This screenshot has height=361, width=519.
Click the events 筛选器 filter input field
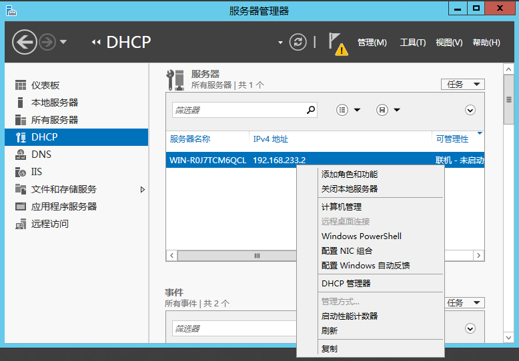point(234,328)
